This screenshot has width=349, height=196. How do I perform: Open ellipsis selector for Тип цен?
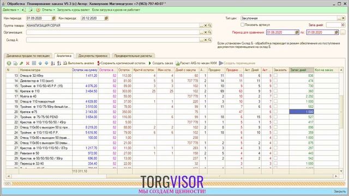pyautogui.click(x=339, y=18)
